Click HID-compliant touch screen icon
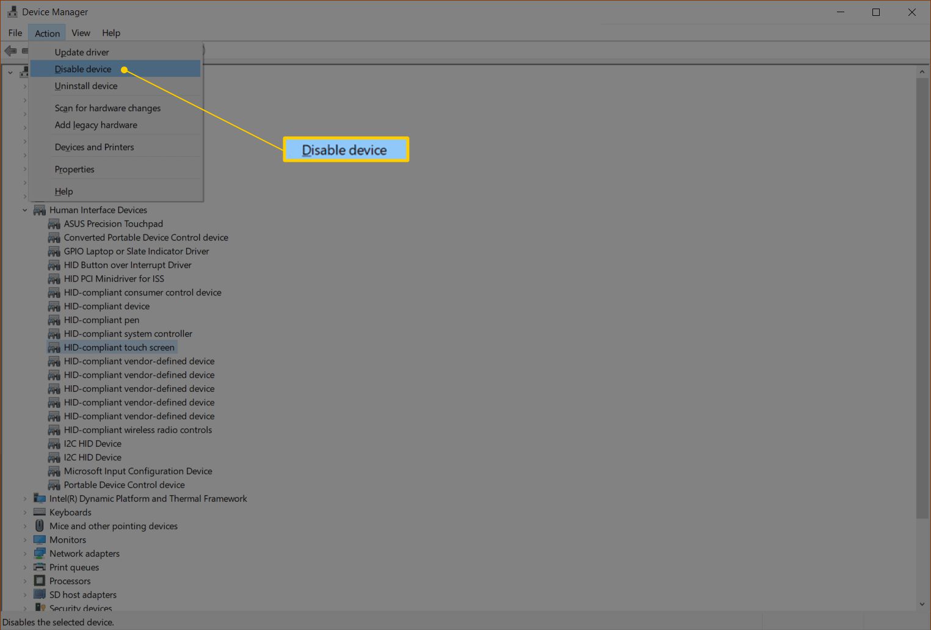931x630 pixels. tap(54, 347)
